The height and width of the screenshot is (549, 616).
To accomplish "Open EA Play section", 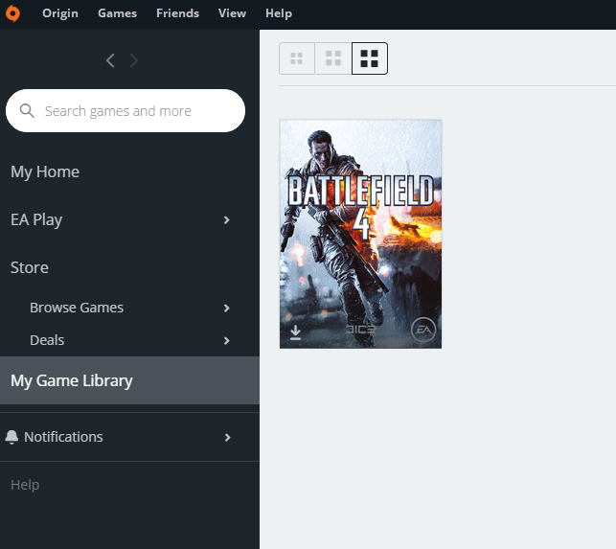I will [36, 219].
